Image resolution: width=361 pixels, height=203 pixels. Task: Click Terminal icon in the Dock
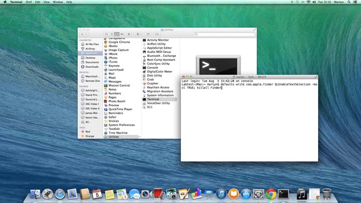[x=283, y=194]
